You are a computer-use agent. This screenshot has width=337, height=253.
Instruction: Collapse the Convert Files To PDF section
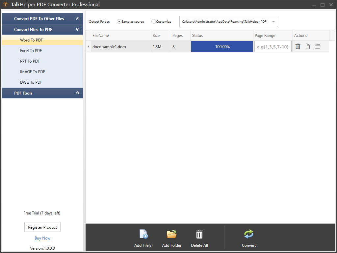point(42,29)
